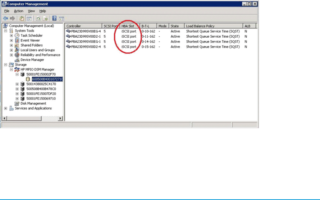Image resolution: width=320 pixels, height=200 pixels.
Task: Select the PBA23D99SV00EG-1 controller row
Action: [x=86, y=42]
